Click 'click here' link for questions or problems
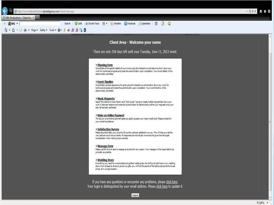274x205 pixels. (172, 182)
